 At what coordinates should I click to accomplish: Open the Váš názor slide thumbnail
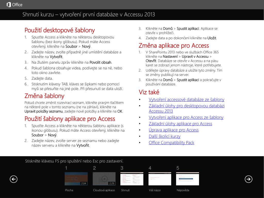click(160, 179)
